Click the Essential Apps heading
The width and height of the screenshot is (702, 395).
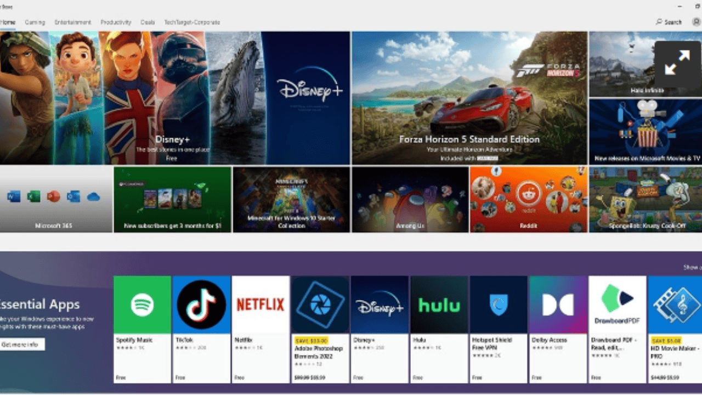tap(39, 304)
